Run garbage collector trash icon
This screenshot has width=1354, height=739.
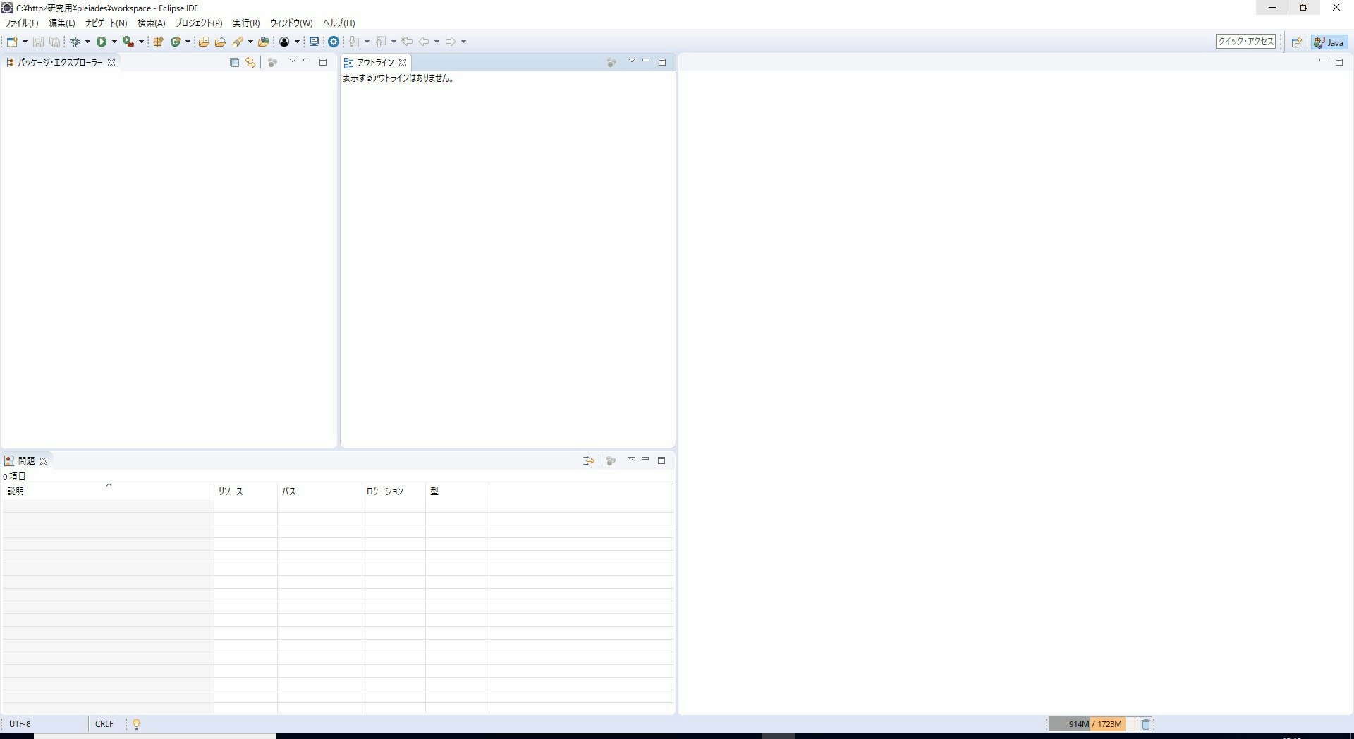point(1146,724)
